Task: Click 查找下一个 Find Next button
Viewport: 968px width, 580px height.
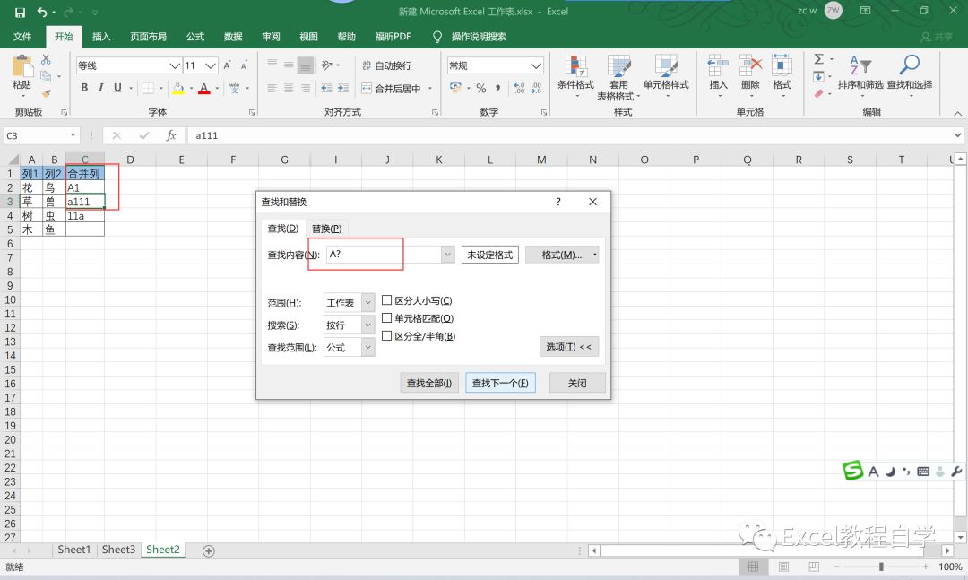Action: tap(500, 383)
